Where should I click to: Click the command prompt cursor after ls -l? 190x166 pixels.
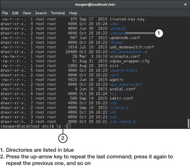coord(69,126)
